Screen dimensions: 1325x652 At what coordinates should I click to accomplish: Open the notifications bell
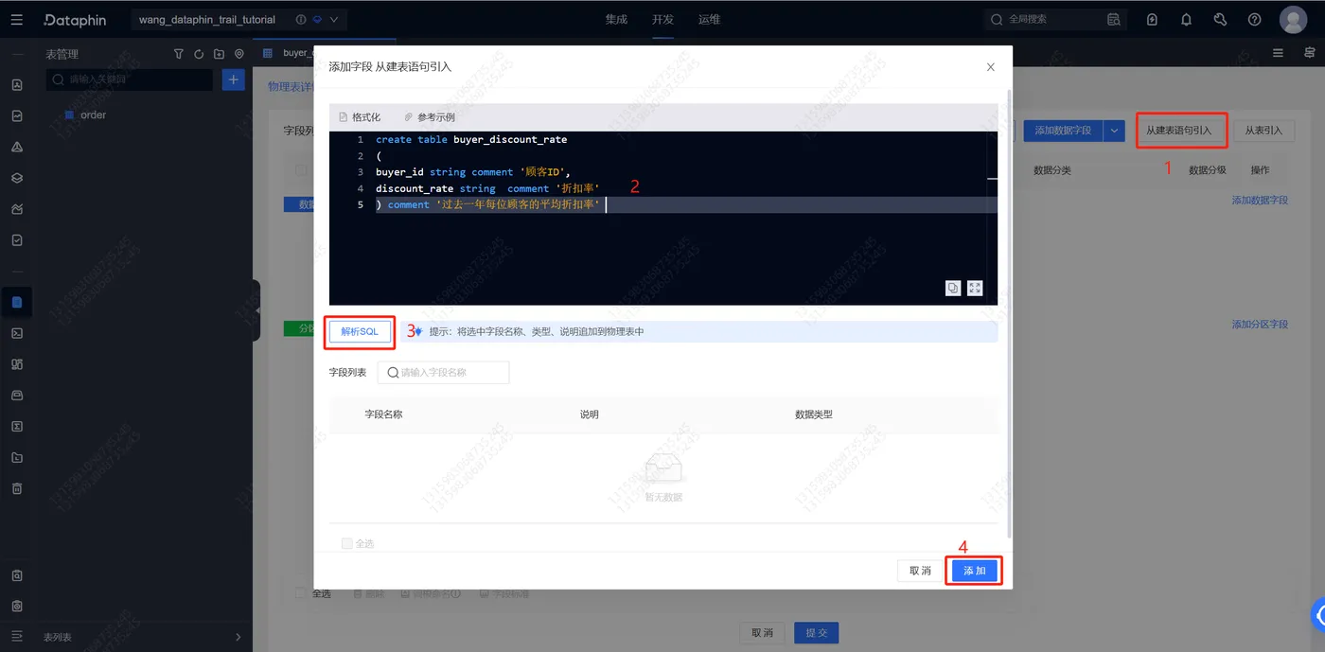[1186, 19]
